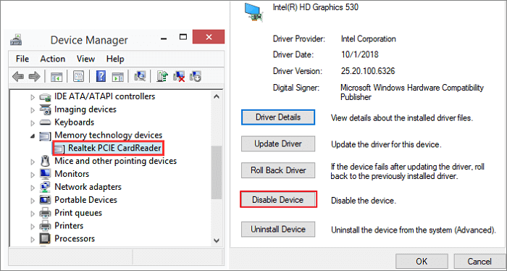Open the File menu
This screenshot has width=507, height=271.
click(22, 59)
